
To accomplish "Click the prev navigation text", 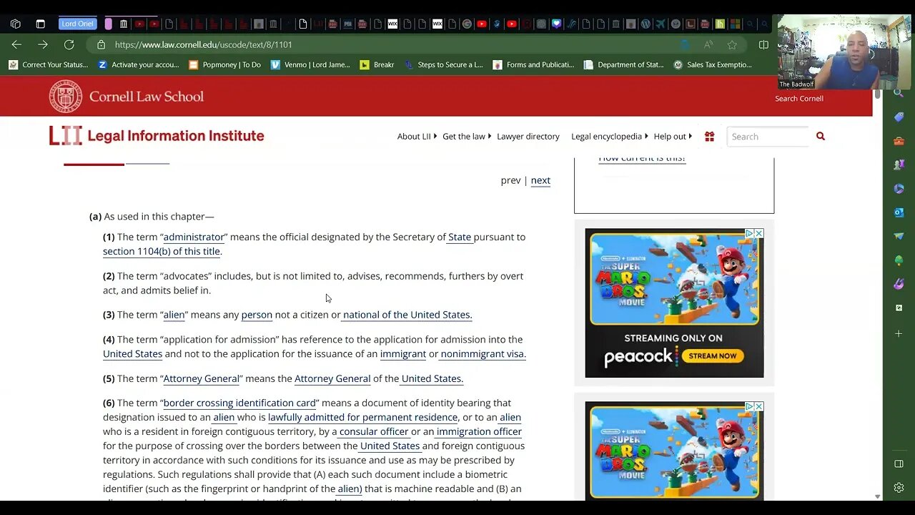I will click(x=510, y=180).
